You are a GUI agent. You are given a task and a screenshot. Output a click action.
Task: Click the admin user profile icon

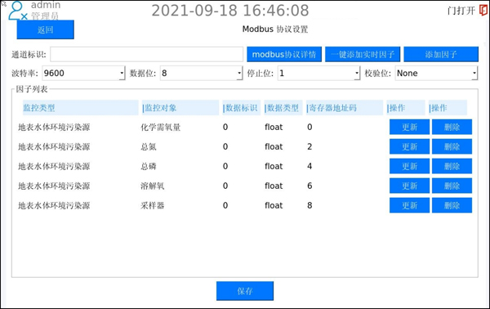(x=17, y=11)
